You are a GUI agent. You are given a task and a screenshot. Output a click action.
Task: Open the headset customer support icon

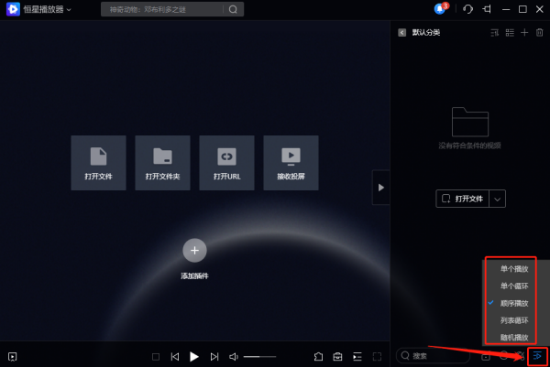click(x=467, y=9)
